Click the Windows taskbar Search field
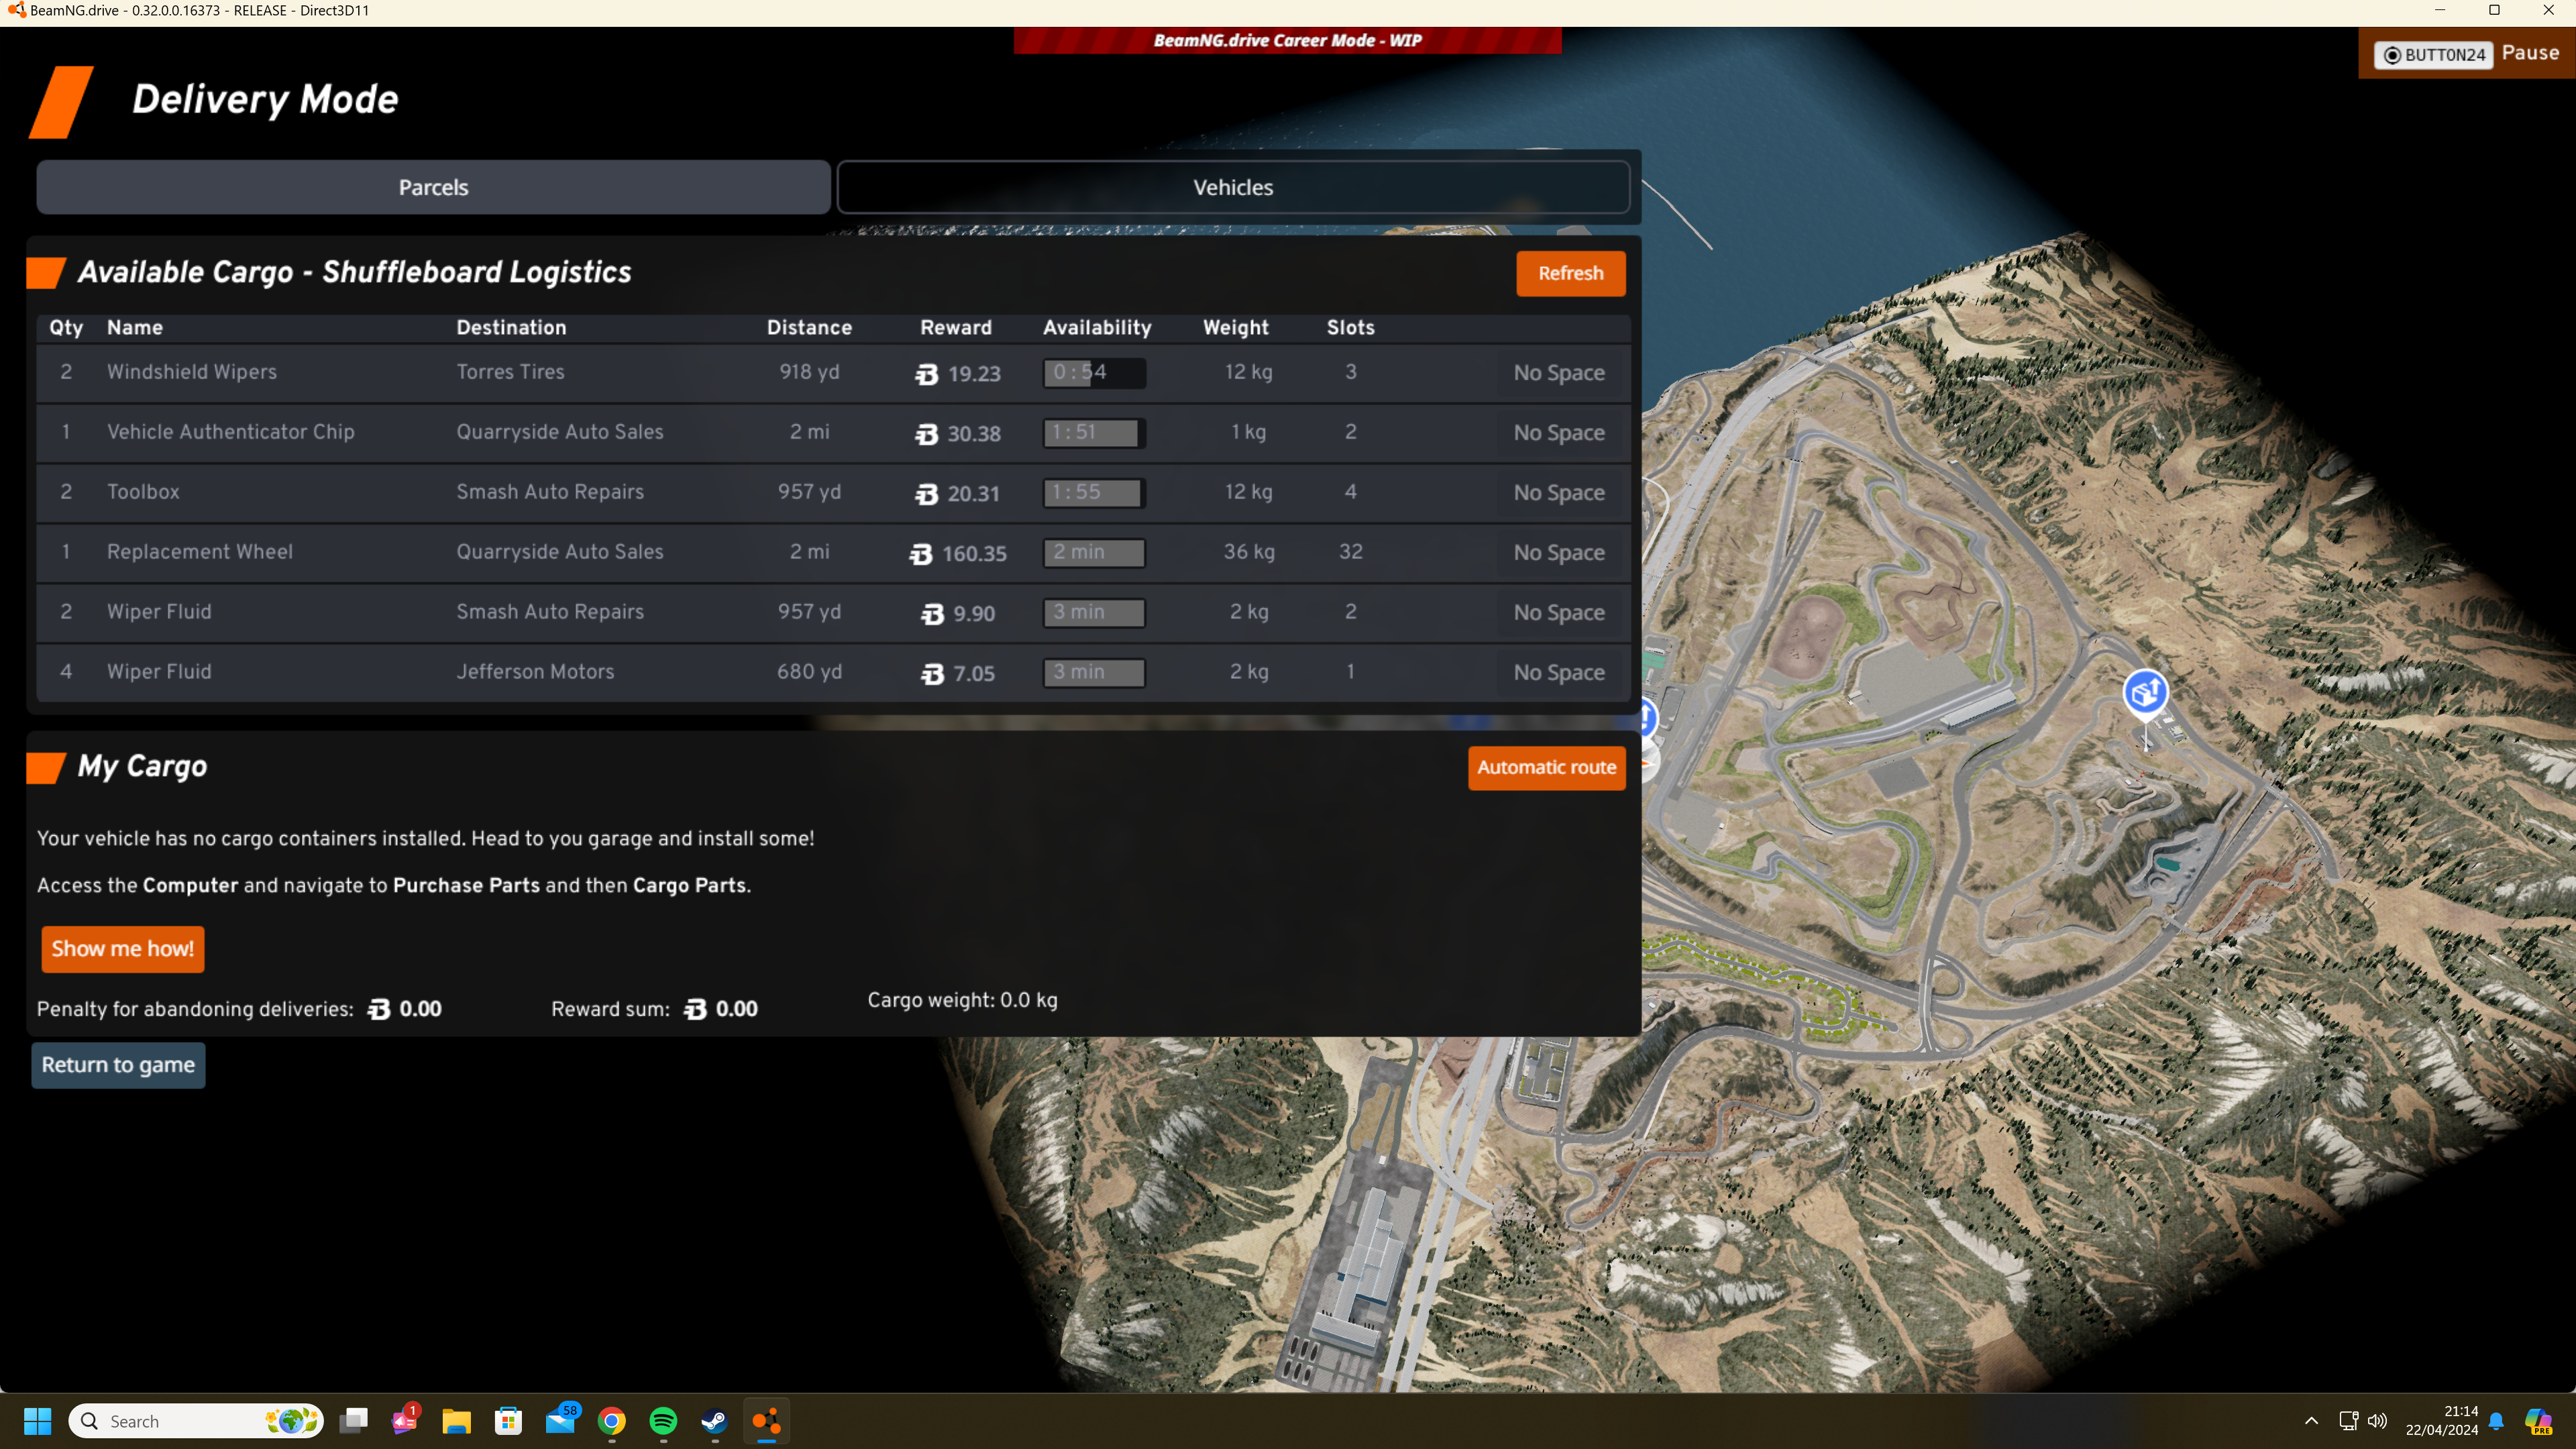 (x=196, y=1421)
